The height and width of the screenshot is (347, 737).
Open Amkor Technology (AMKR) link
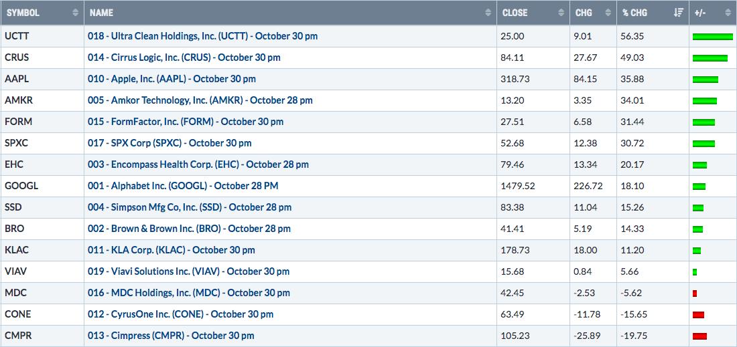[200, 100]
